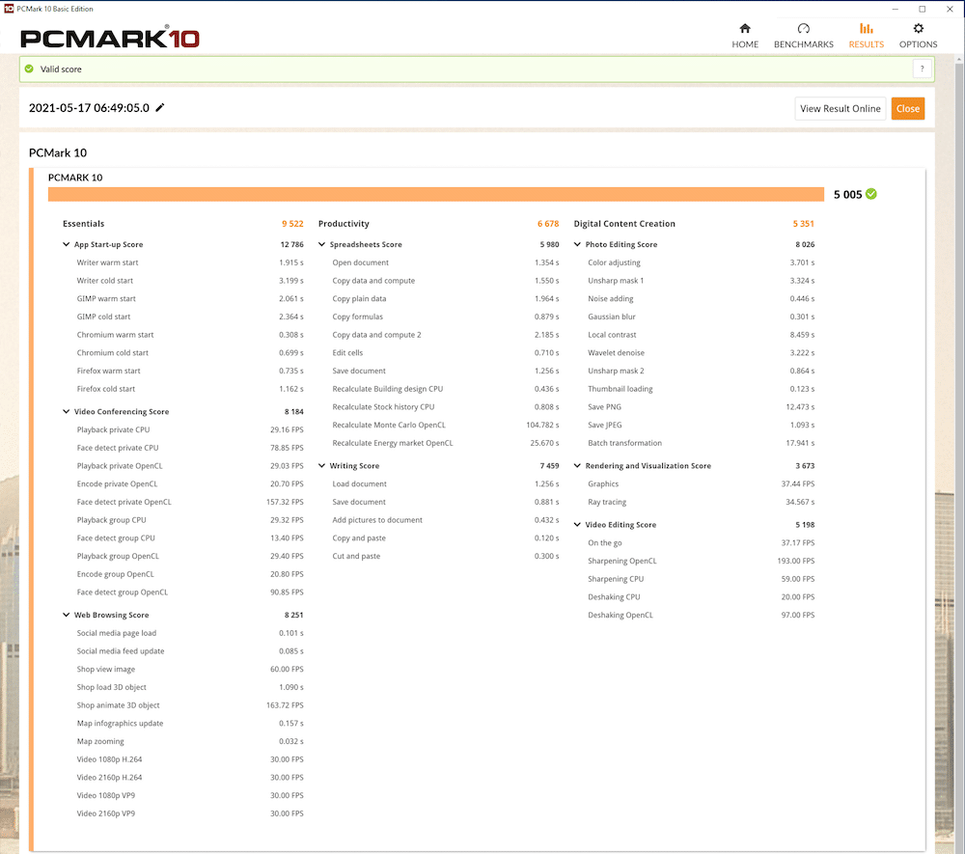Collapse the Spreadsheets Score section
Viewport: 965px width, 854px height.
pos(321,244)
